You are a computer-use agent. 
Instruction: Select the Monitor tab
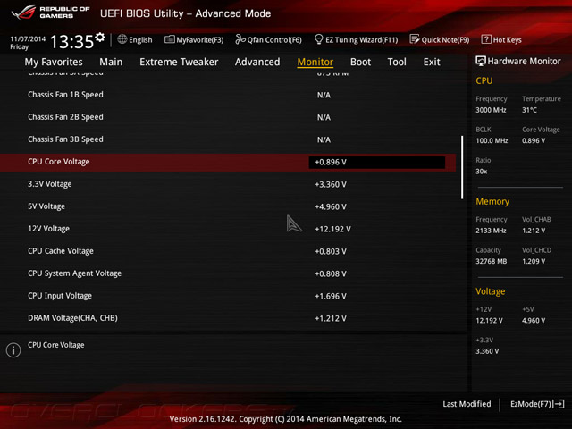[x=315, y=62]
